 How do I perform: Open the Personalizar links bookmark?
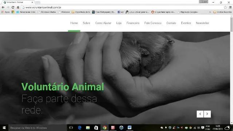pos(26,12)
